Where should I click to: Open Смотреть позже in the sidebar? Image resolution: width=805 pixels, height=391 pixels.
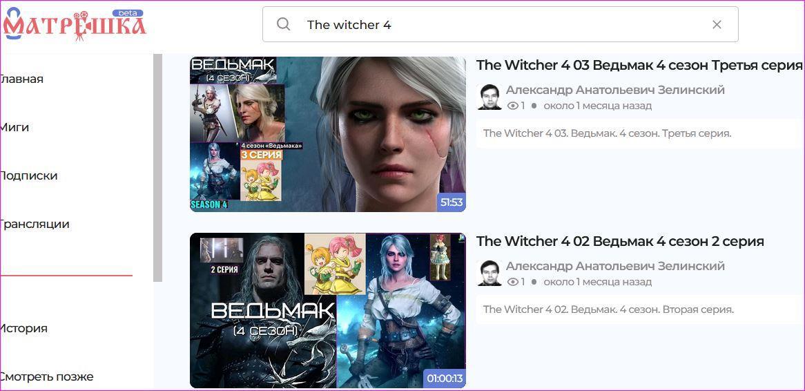point(47,376)
